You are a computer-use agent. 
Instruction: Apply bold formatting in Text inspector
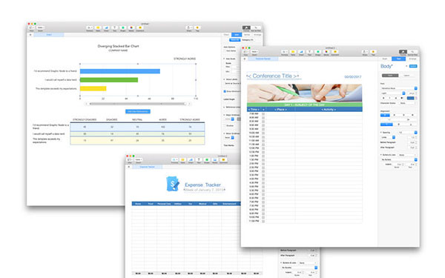pyautogui.click(x=383, y=98)
